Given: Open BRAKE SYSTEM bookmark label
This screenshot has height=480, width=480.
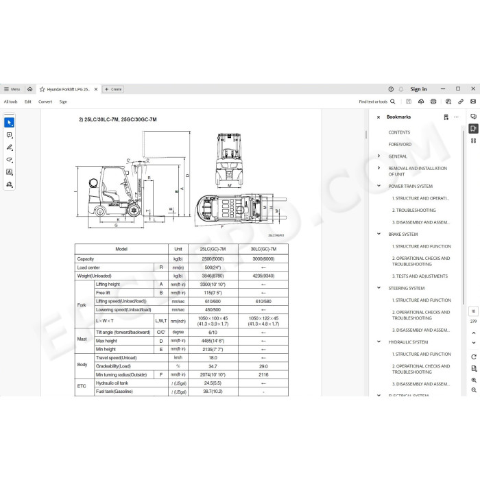Looking at the screenshot, I should coord(403,235).
